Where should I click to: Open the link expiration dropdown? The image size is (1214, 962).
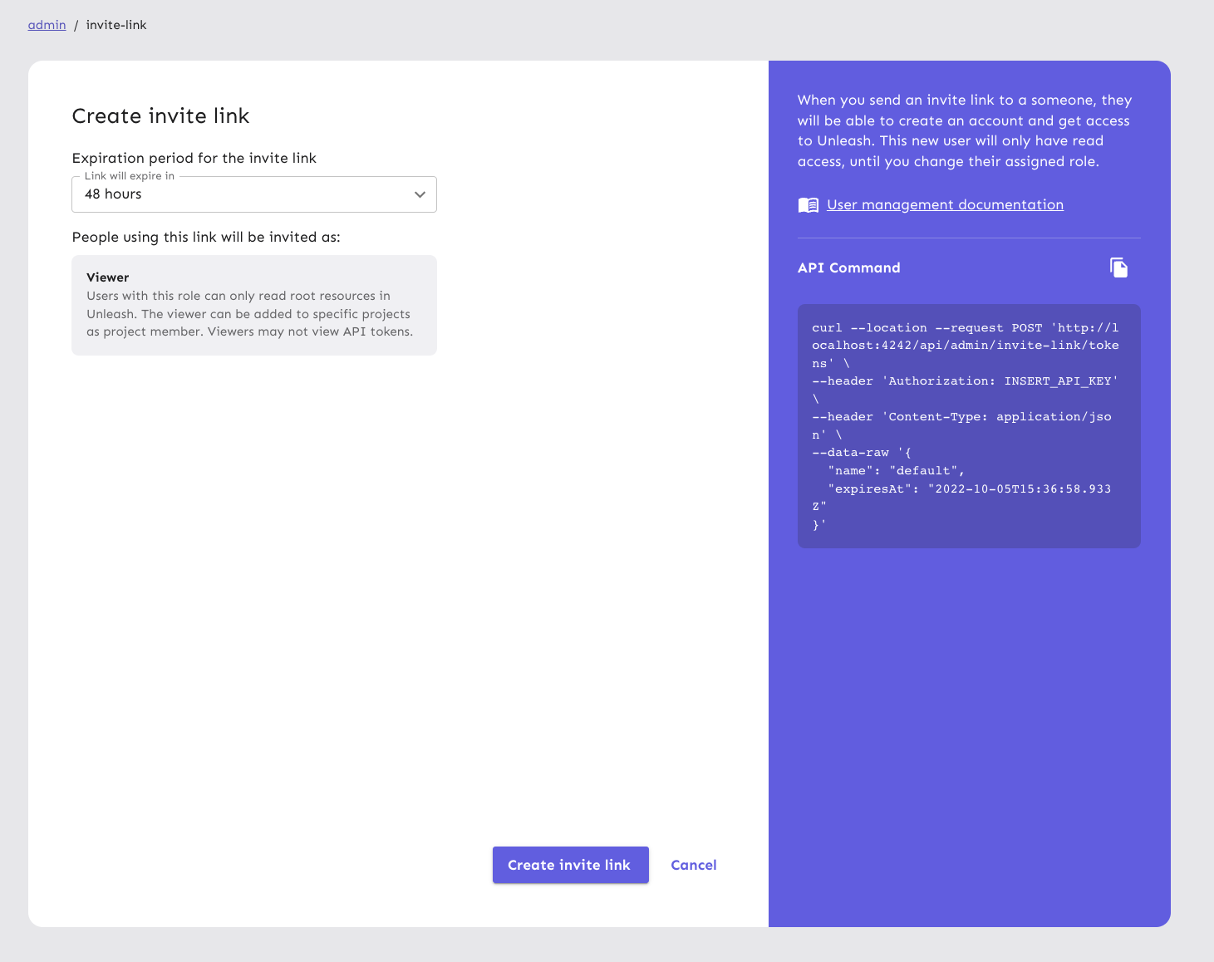[x=253, y=194]
